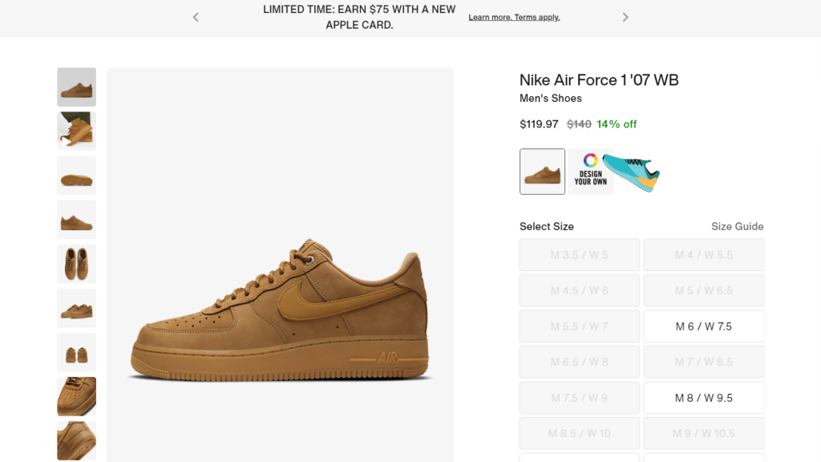Click the crossed-out $140 price

(579, 124)
